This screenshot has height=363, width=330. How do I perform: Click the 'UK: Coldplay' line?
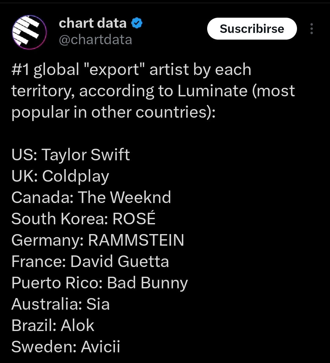60,176
